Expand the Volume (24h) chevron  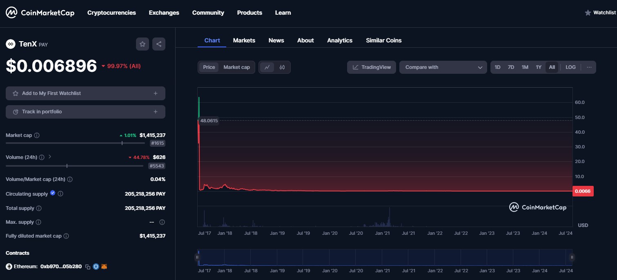pos(50,157)
